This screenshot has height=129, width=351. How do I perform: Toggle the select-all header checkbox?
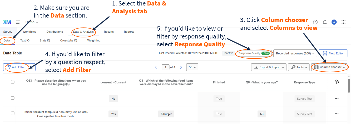pyautogui.click(x=13, y=82)
